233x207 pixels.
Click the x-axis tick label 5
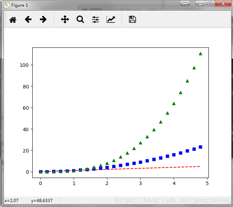tap(207, 183)
